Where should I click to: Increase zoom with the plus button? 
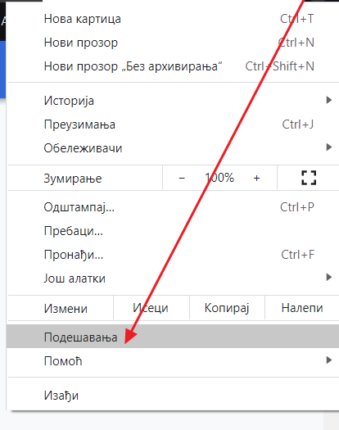point(256,178)
